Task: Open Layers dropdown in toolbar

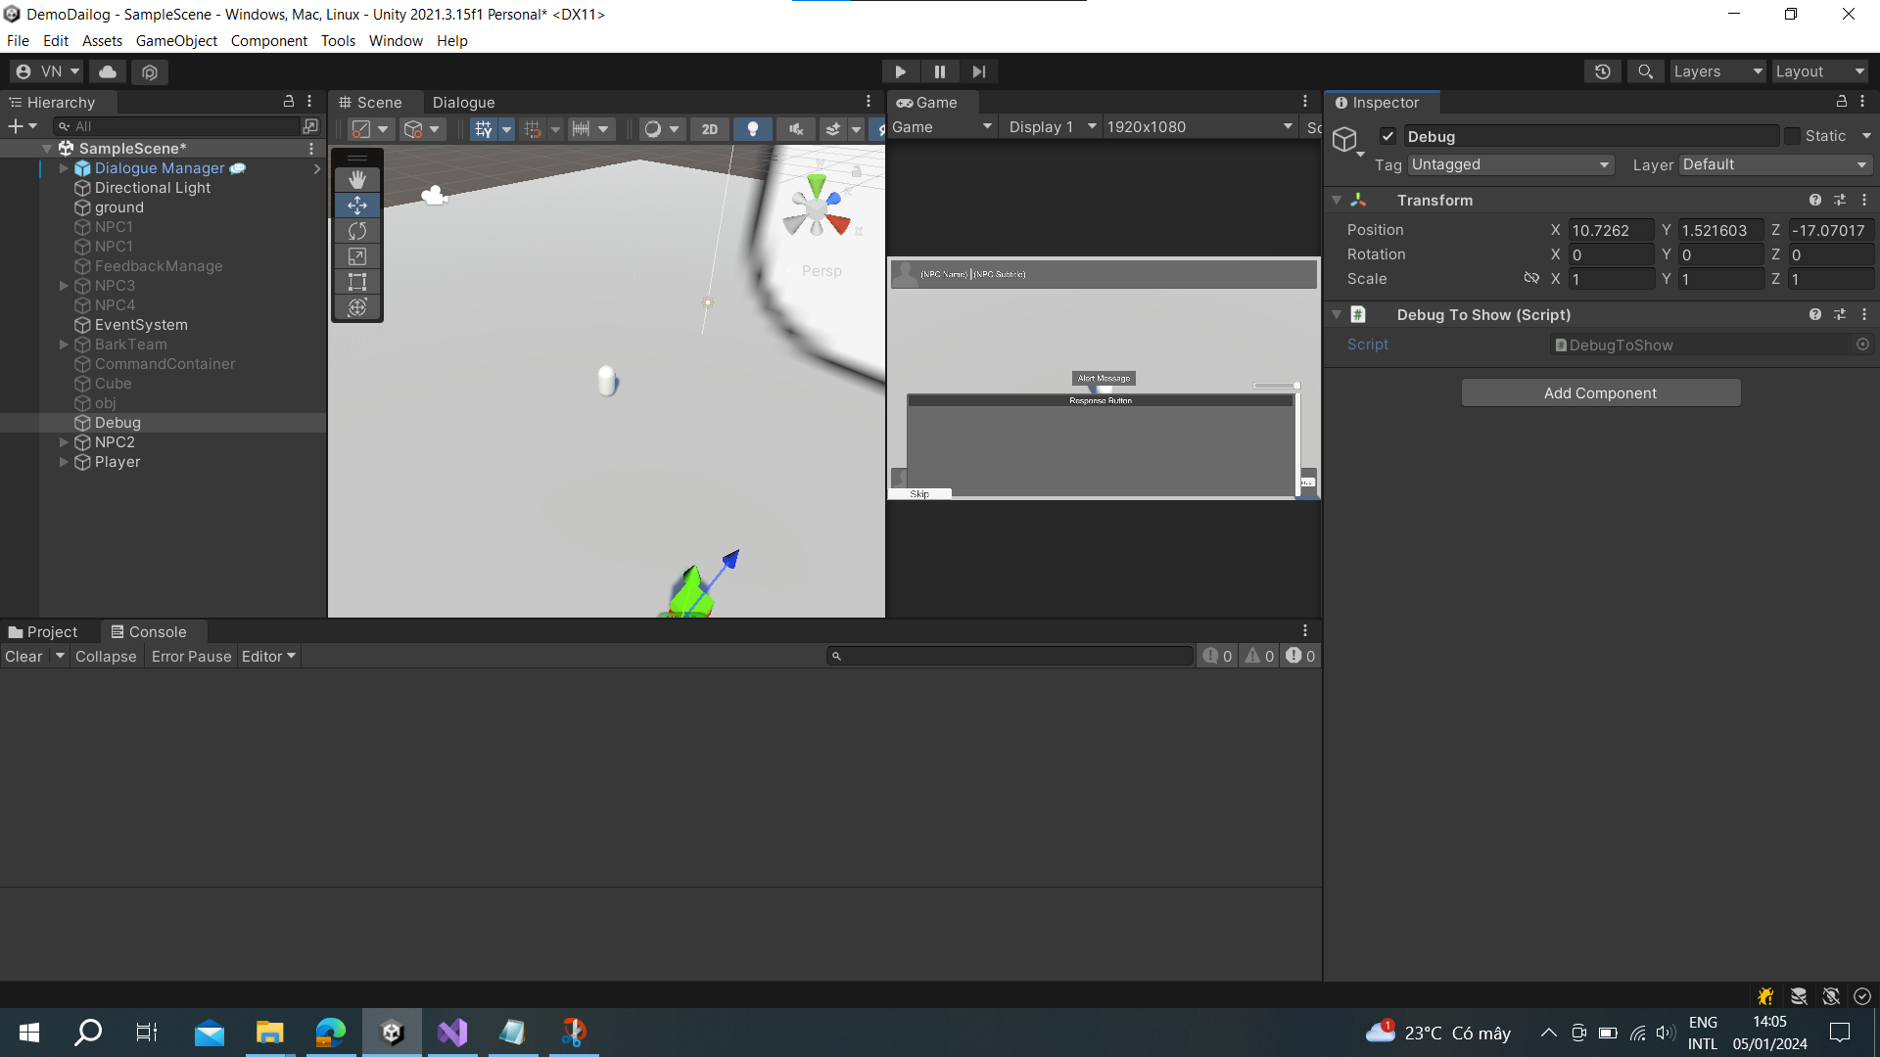Action: coord(1717,71)
